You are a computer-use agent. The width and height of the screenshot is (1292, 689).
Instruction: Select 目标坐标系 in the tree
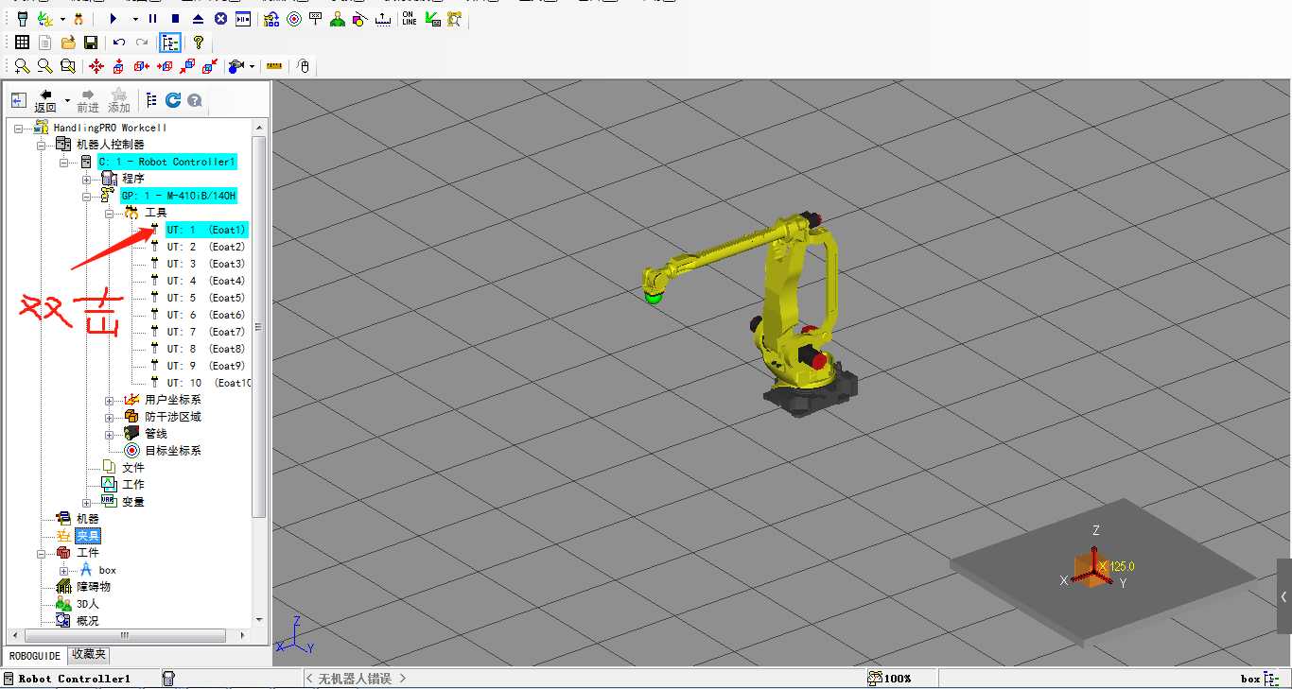173,451
